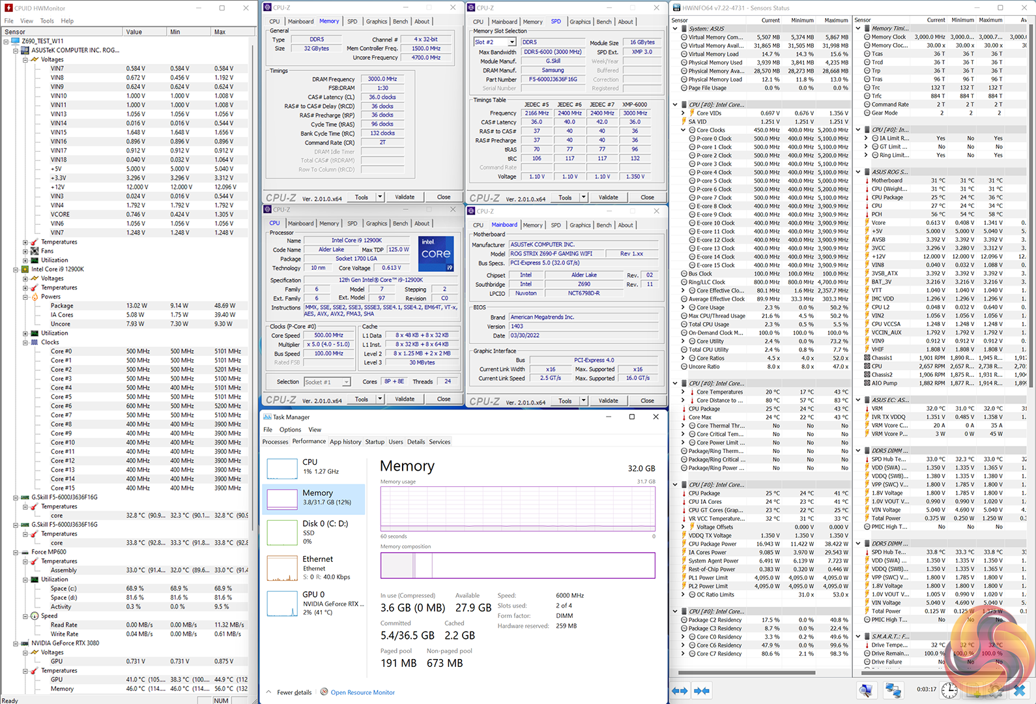Click HWiNFO blue X close-sensors icon

click(x=1019, y=690)
